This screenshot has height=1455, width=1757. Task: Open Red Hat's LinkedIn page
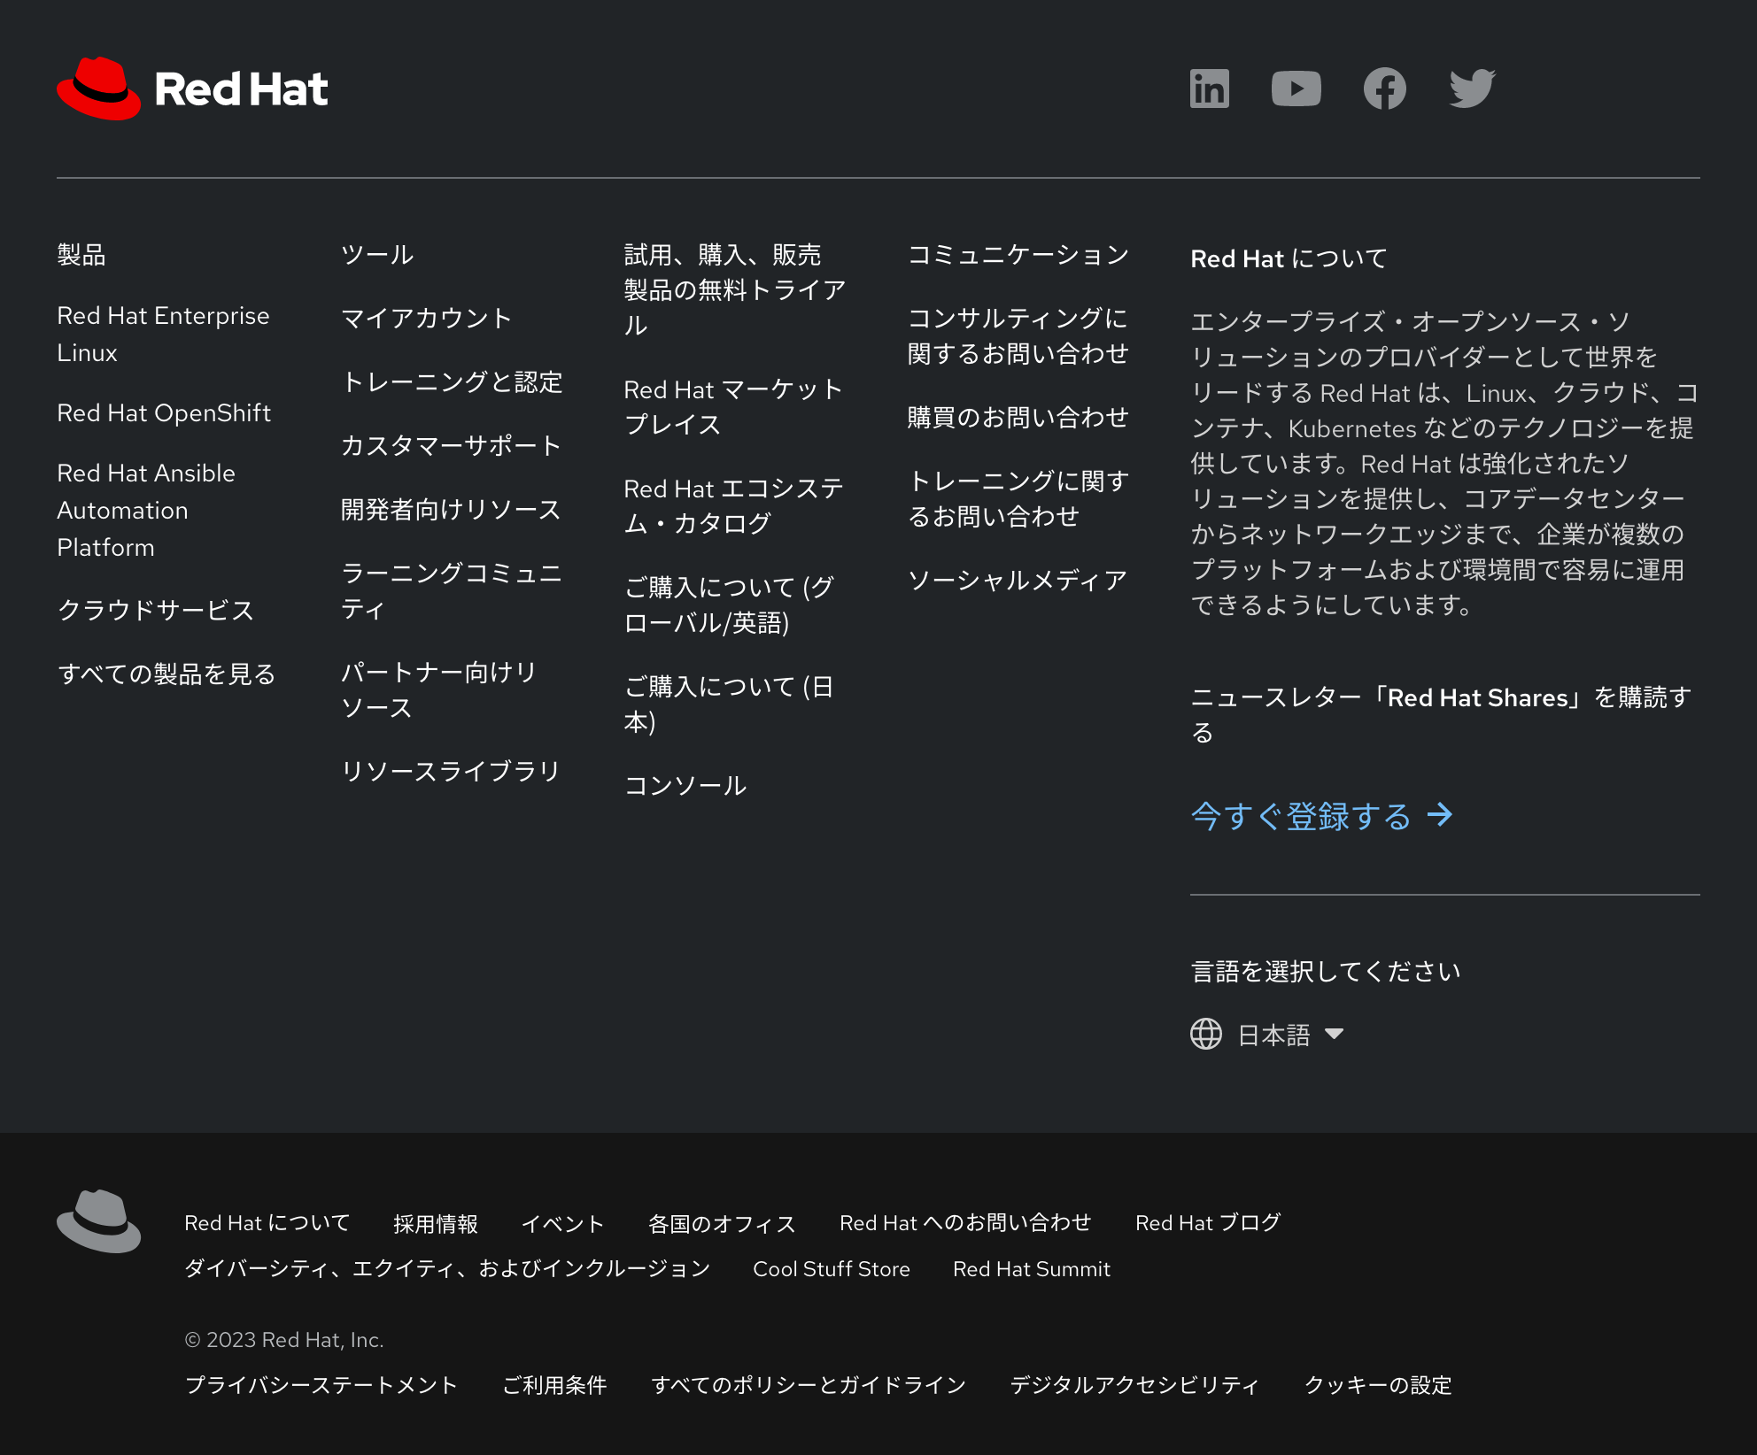click(x=1209, y=88)
